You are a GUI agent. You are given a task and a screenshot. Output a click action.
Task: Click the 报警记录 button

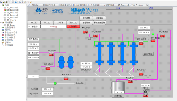86,23
